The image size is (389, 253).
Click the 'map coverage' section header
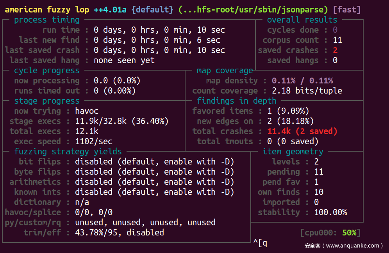pyautogui.click(x=225, y=71)
